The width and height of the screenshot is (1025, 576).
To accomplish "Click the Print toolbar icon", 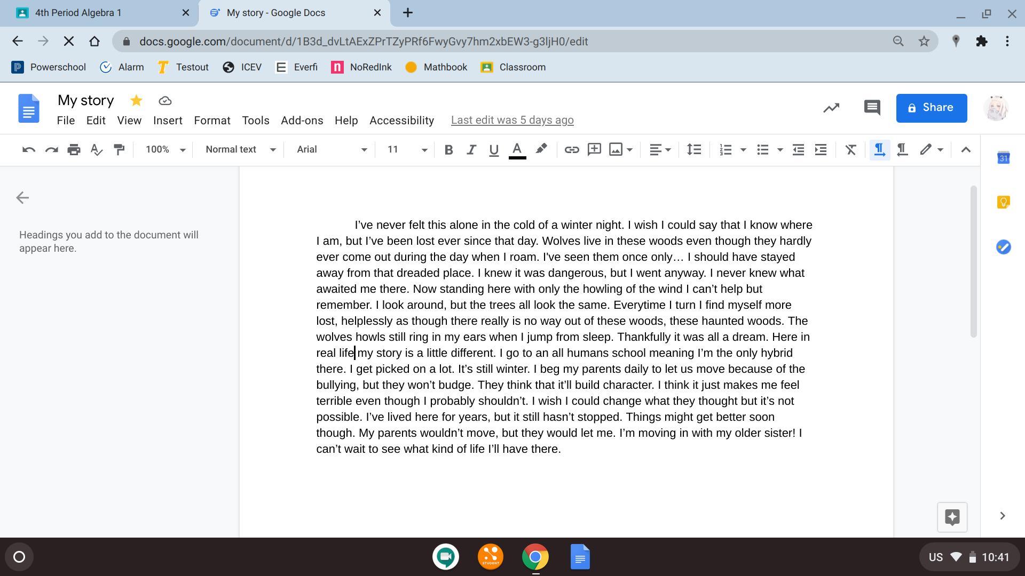I will coord(74,150).
